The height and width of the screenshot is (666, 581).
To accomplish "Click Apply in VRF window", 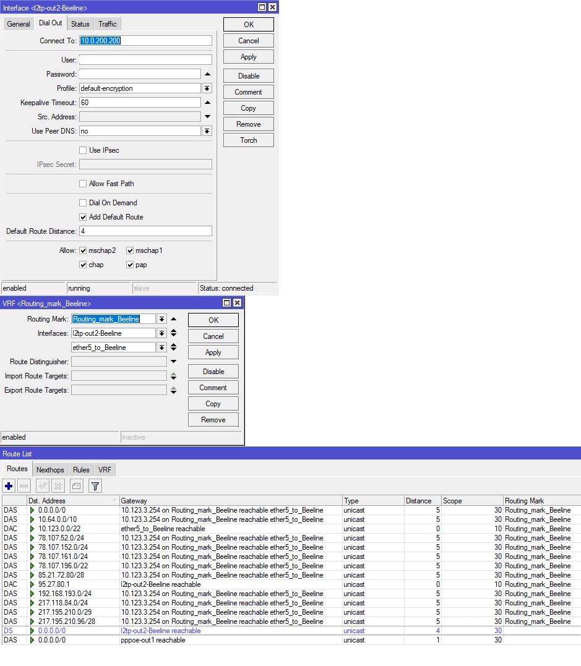I will 213,352.
